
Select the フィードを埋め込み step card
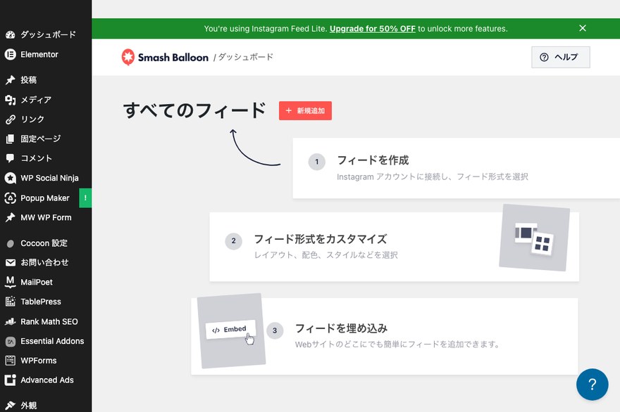385,336
